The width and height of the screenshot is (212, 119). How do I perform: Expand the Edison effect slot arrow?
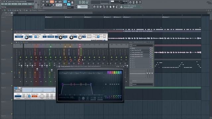(131, 48)
